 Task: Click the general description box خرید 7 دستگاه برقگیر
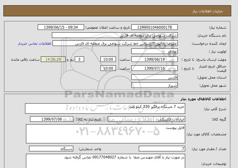pos(105,109)
